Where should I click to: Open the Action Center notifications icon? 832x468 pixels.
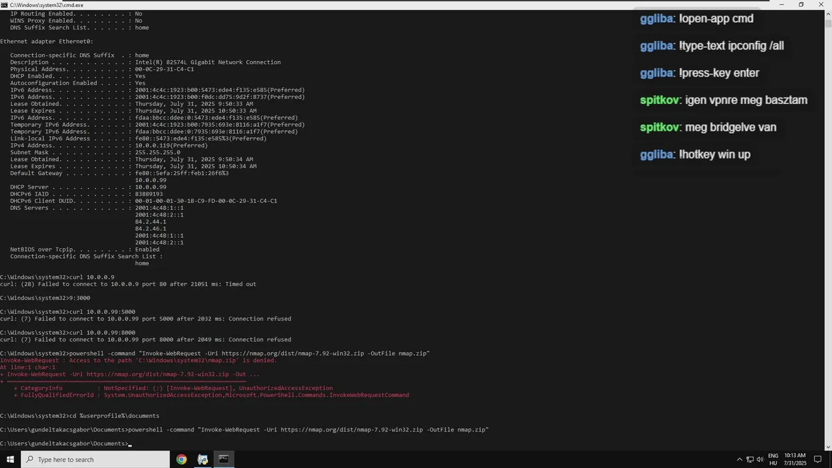tap(818, 460)
